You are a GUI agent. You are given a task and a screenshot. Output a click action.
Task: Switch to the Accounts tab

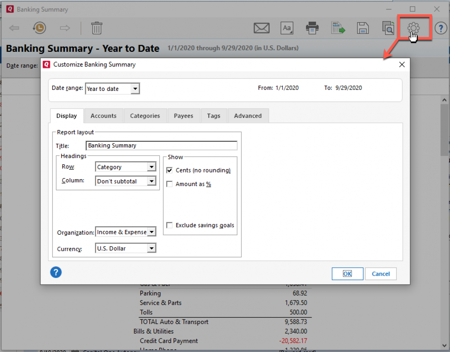pyautogui.click(x=103, y=116)
